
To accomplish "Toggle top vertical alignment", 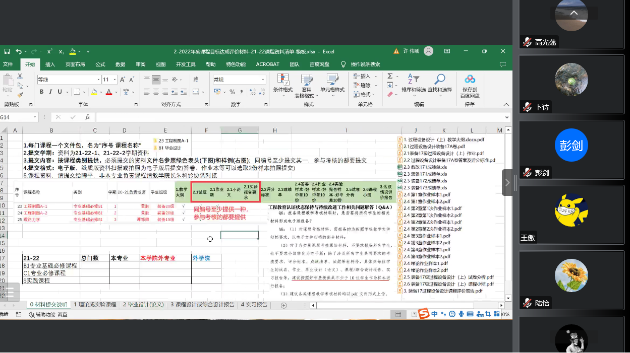I will click(x=147, y=80).
